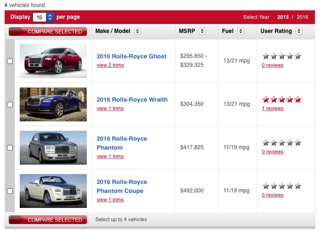Screen dimensions: 321x231
Task: Click view 1 trims for Wraith
Action: (110, 108)
